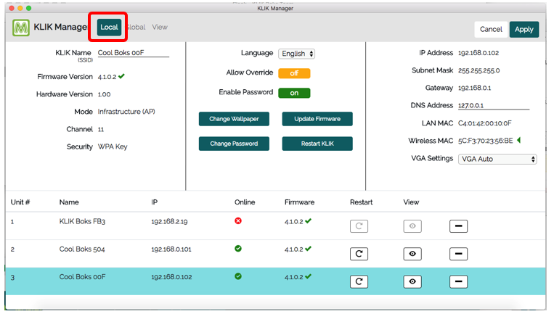The image size is (554, 314).
Task: View screen of Cool Boks 00F
Action: (x=412, y=281)
